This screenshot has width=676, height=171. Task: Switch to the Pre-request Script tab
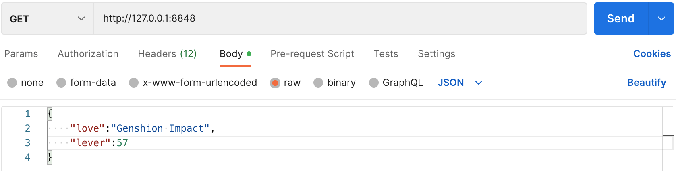[312, 54]
